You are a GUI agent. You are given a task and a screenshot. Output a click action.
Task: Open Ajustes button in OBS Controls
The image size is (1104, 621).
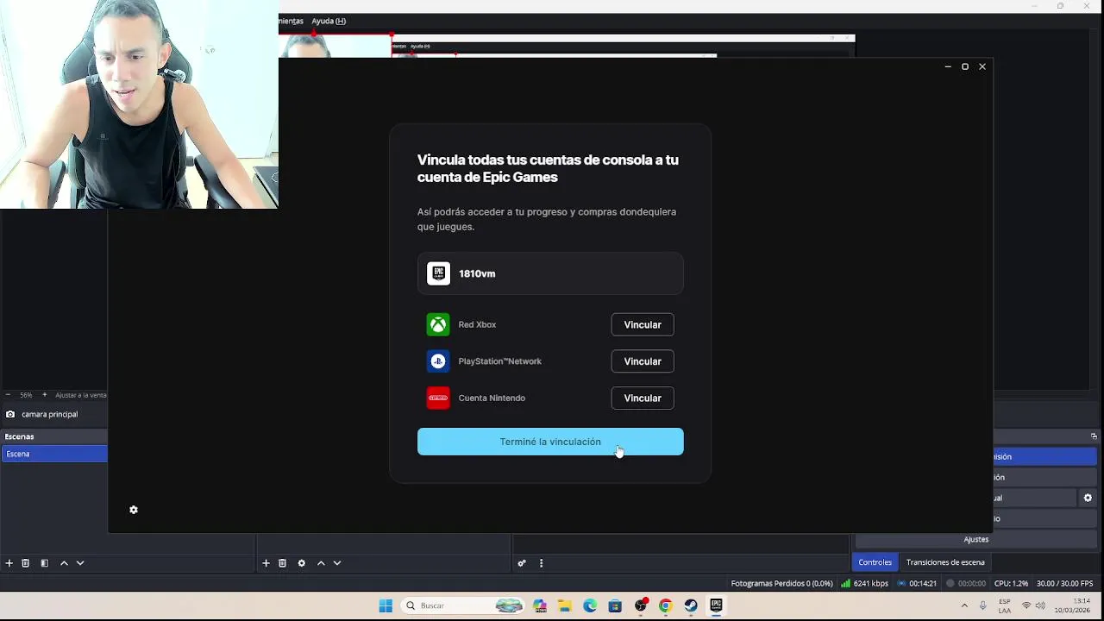click(976, 539)
